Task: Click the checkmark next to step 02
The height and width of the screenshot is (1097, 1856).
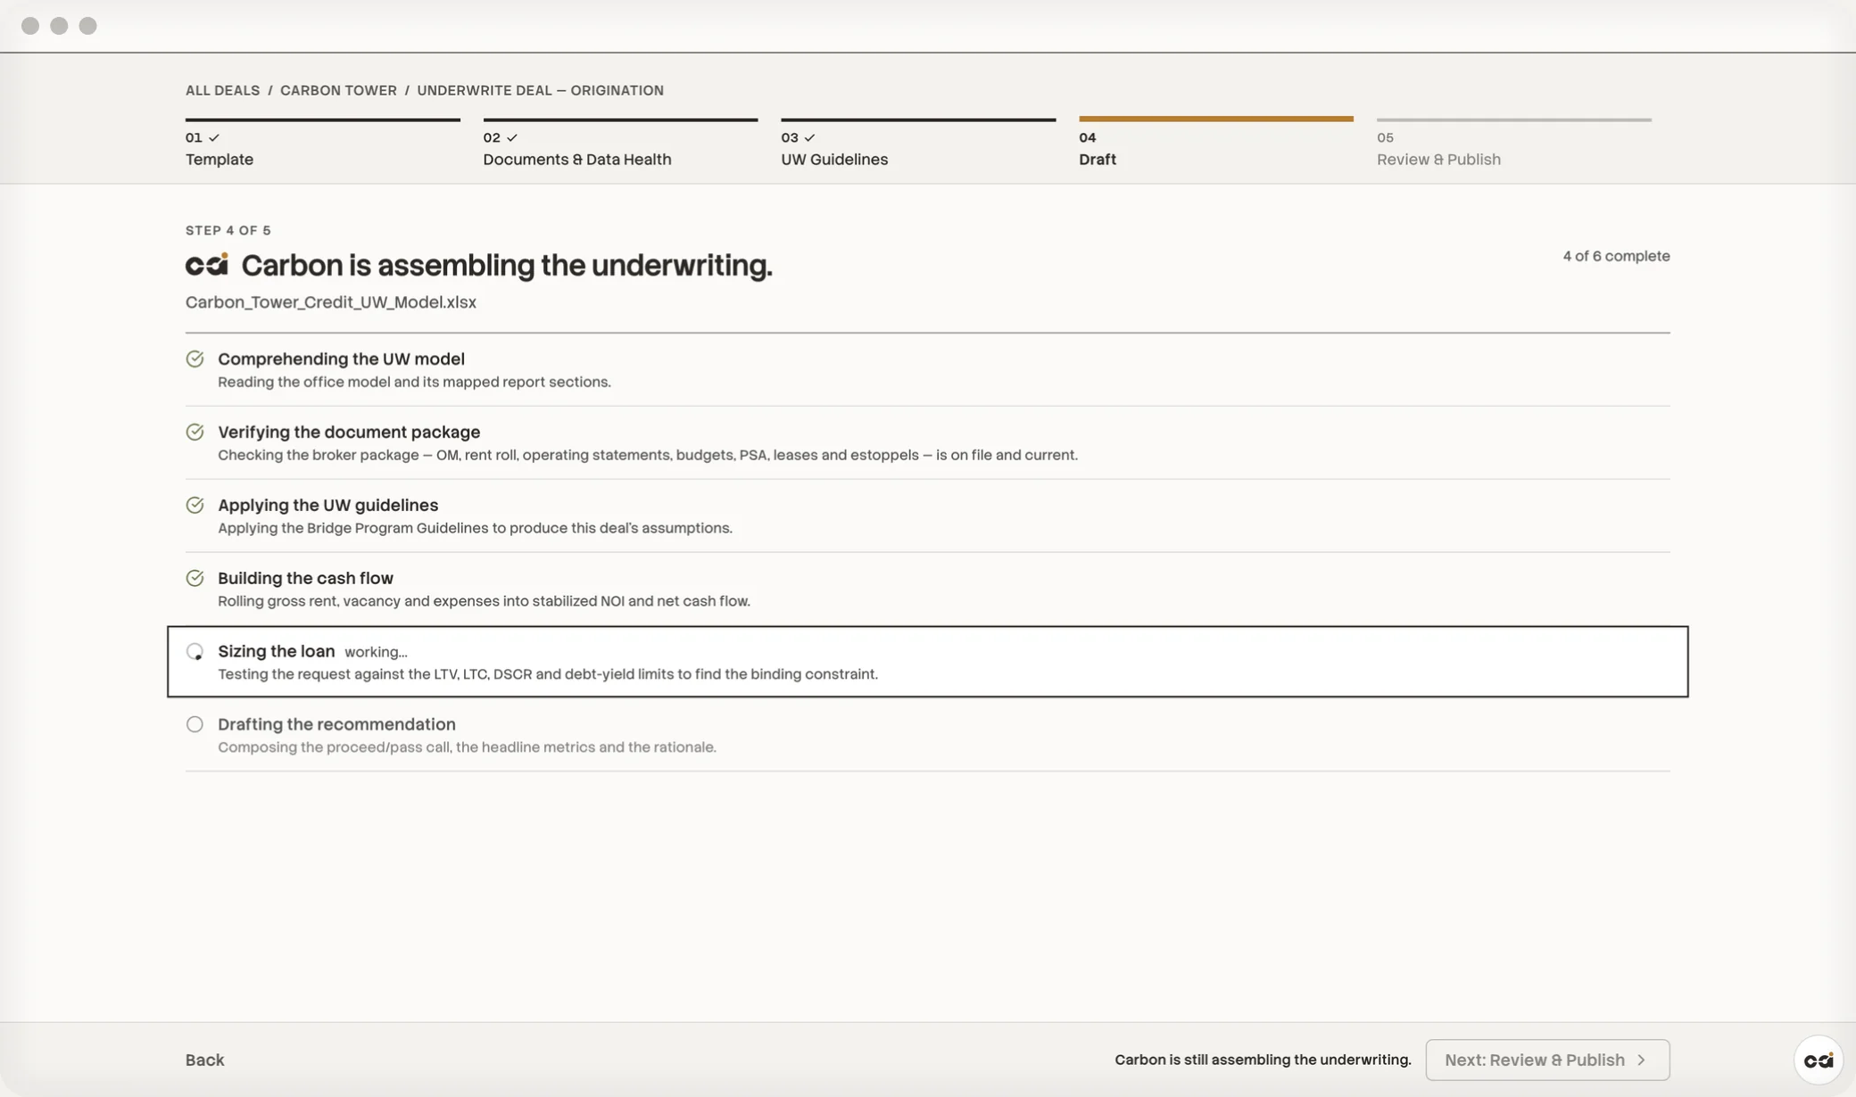Action: [512, 137]
